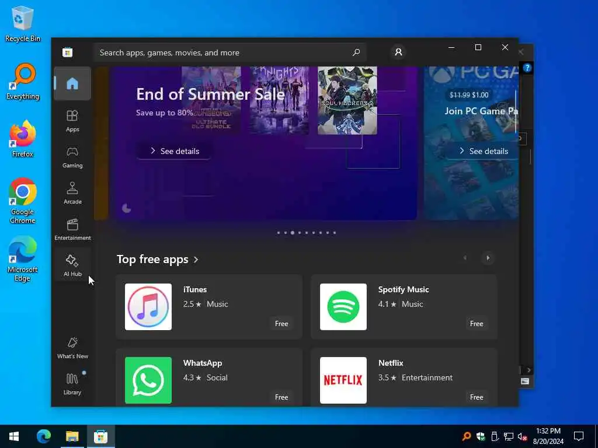Click the muted volume tray icon
This screenshot has width=598, height=448.
click(523, 436)
